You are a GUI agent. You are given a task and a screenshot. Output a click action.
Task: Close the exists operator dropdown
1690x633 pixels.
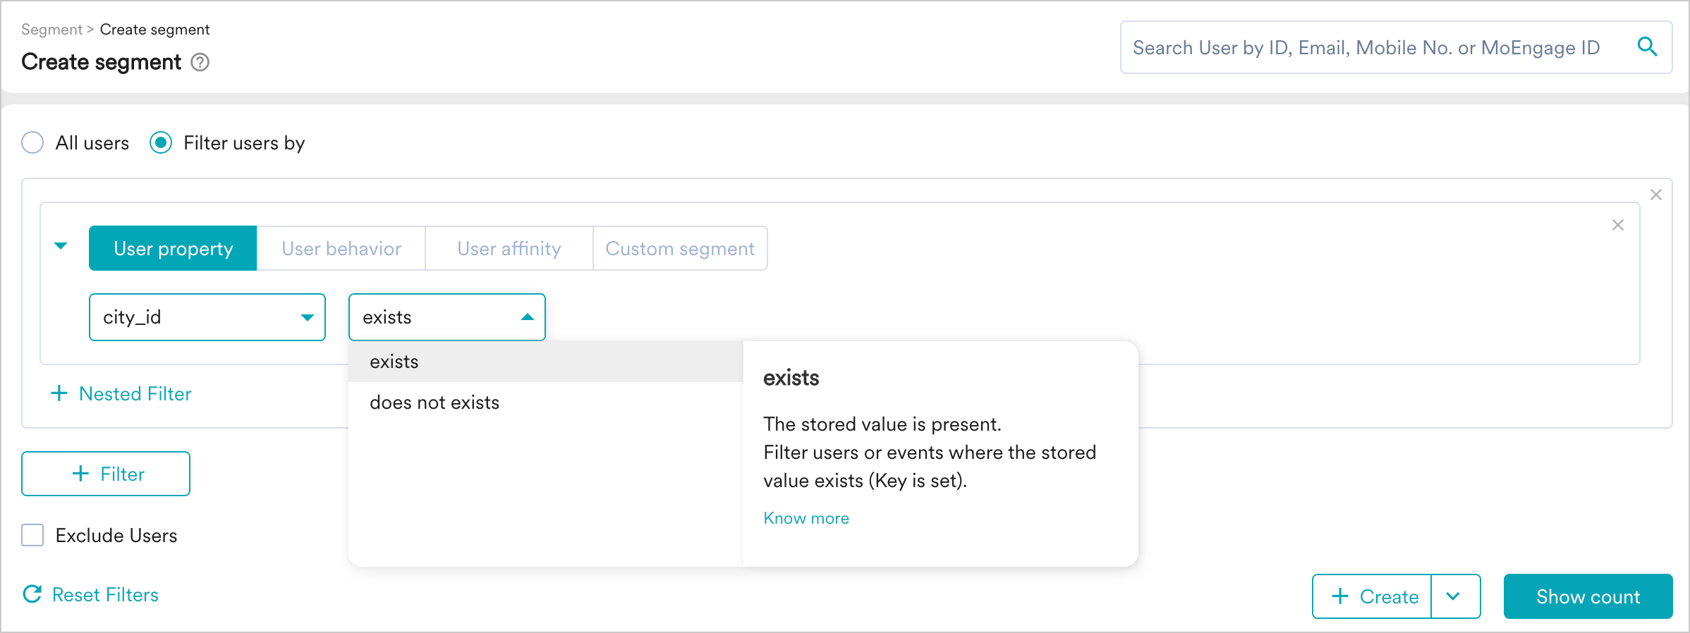pyautogui.click(x=527, y=317)
